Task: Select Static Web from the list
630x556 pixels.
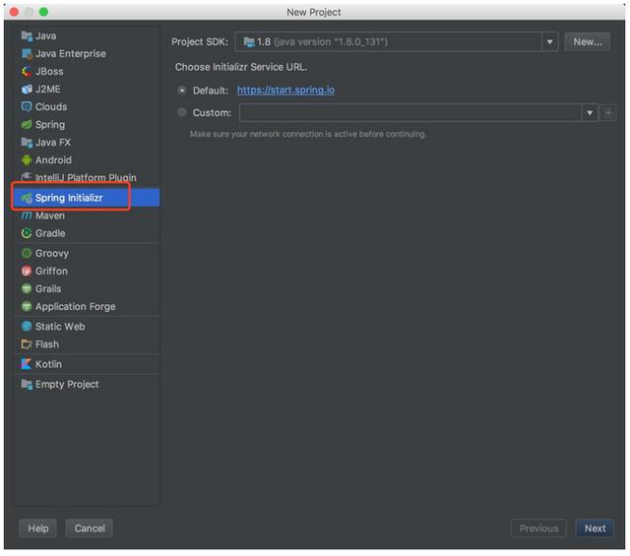Action: click(x=59, y=327)
